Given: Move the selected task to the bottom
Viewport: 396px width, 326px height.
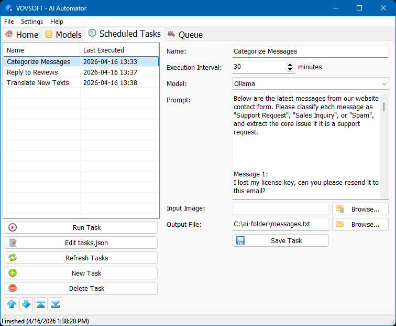Looking at the screenshot, I should coord(56,304).
